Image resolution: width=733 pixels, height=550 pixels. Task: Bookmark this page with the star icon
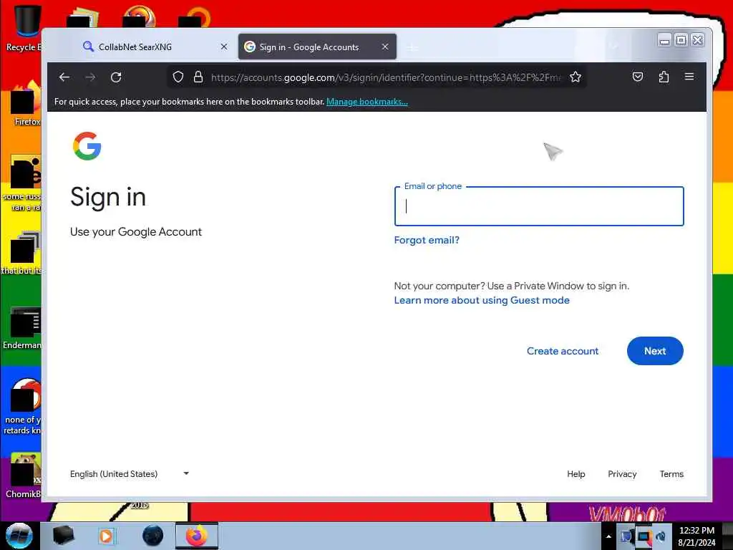(576, 77)
